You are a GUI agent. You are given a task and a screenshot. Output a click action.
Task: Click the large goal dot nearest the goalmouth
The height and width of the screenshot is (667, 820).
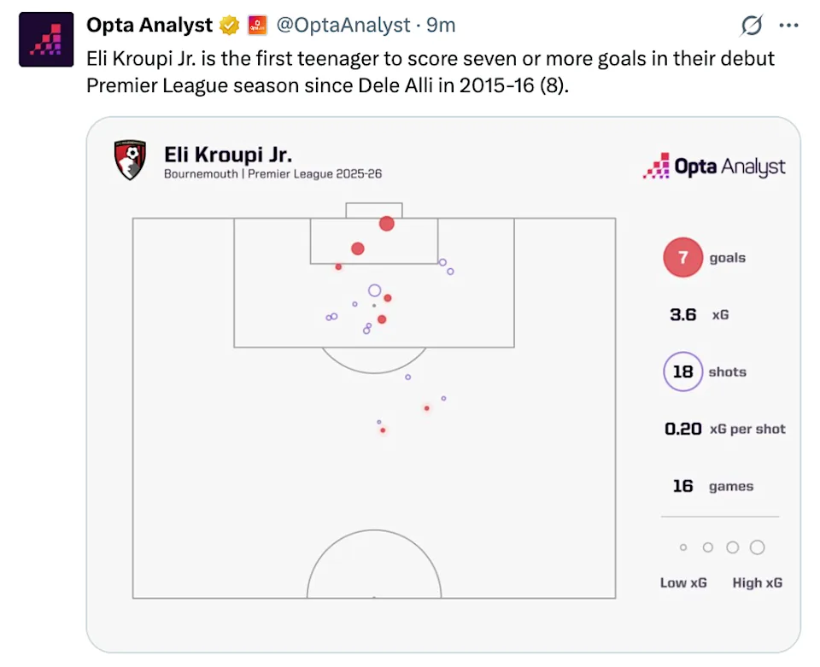click(x=387, y=224)
